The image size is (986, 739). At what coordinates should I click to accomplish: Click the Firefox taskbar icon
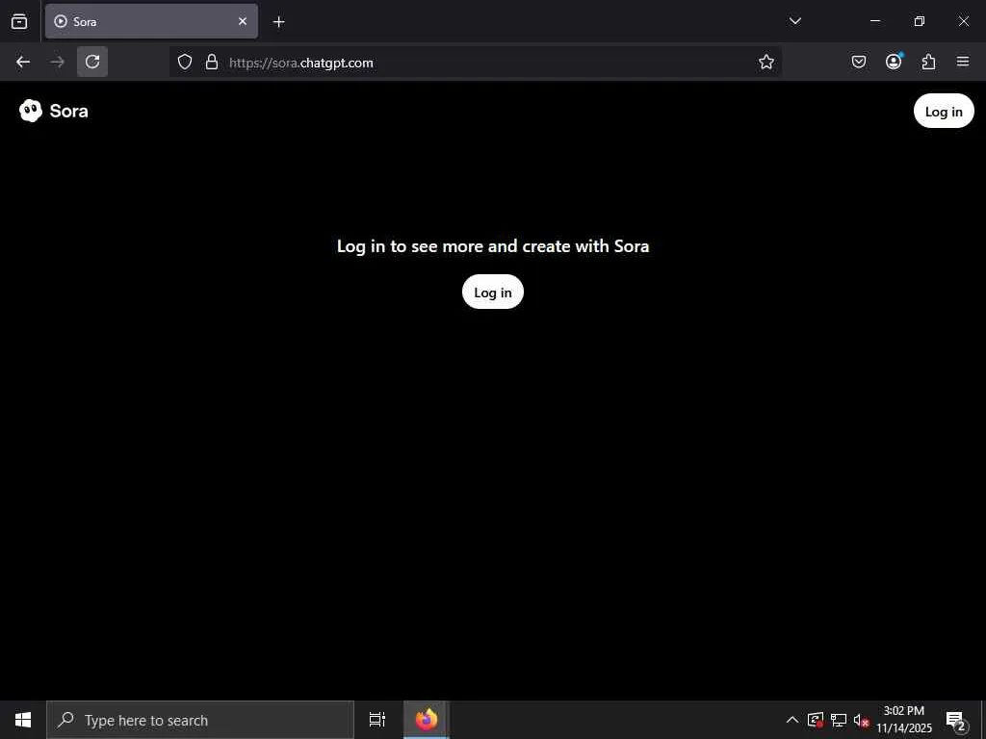click(427, 720)
